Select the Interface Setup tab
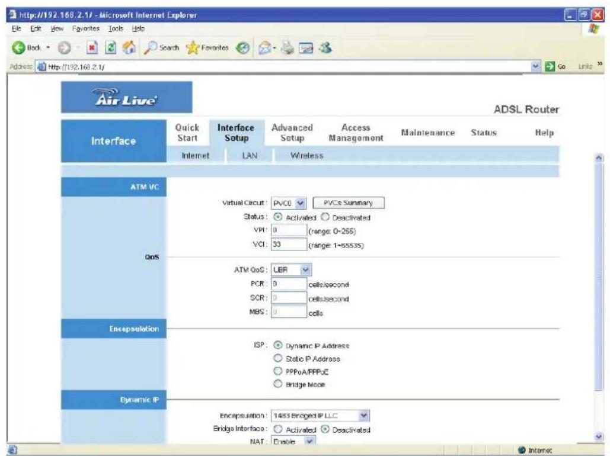The height and width of the screenshot is (456, 610). point(236,133)
